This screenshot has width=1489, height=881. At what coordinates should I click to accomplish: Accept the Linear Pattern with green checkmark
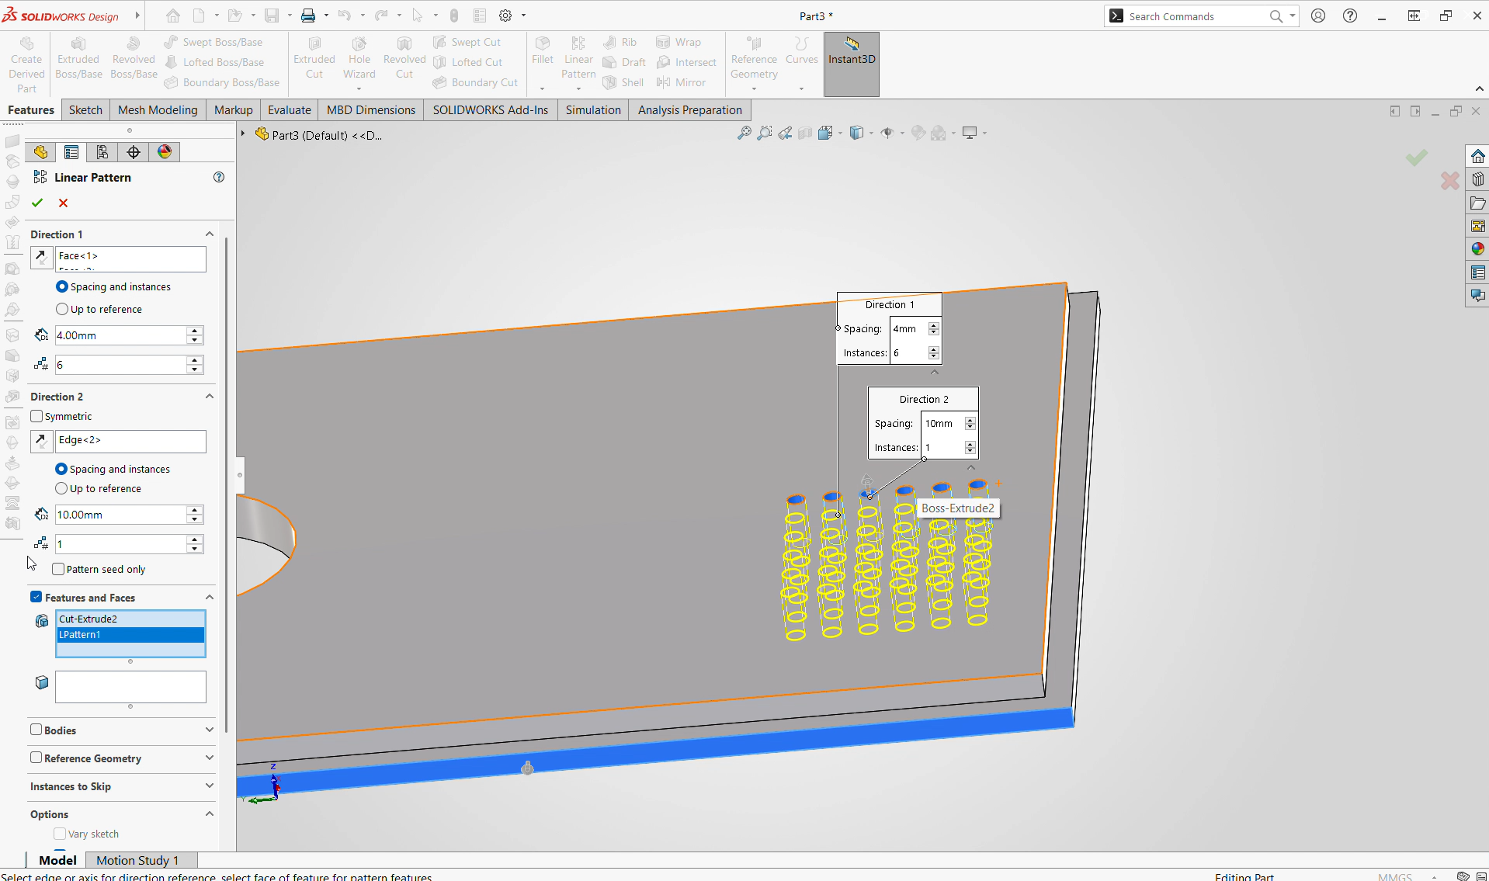point(37,203)
